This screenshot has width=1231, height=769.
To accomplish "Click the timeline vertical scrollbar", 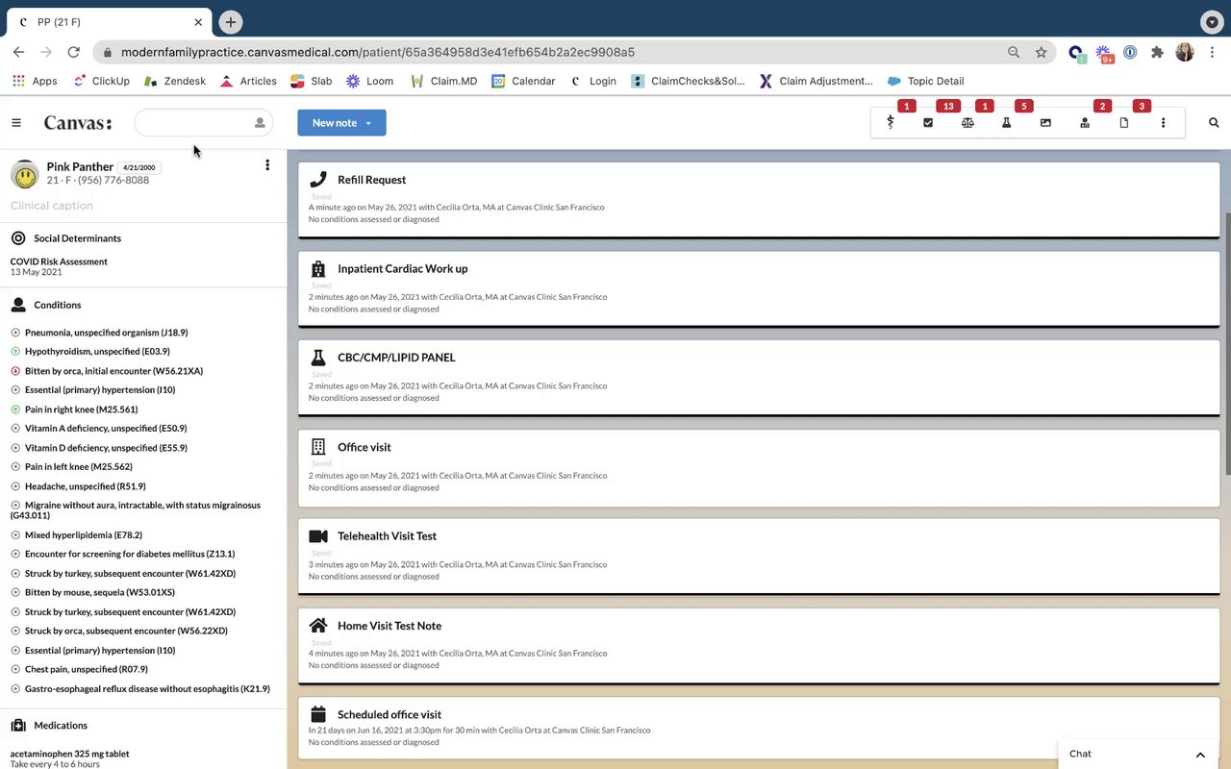I will click(1226, 343).
